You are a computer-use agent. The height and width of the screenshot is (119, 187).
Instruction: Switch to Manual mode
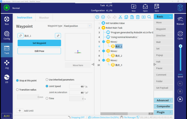click(x=180, y=21)
